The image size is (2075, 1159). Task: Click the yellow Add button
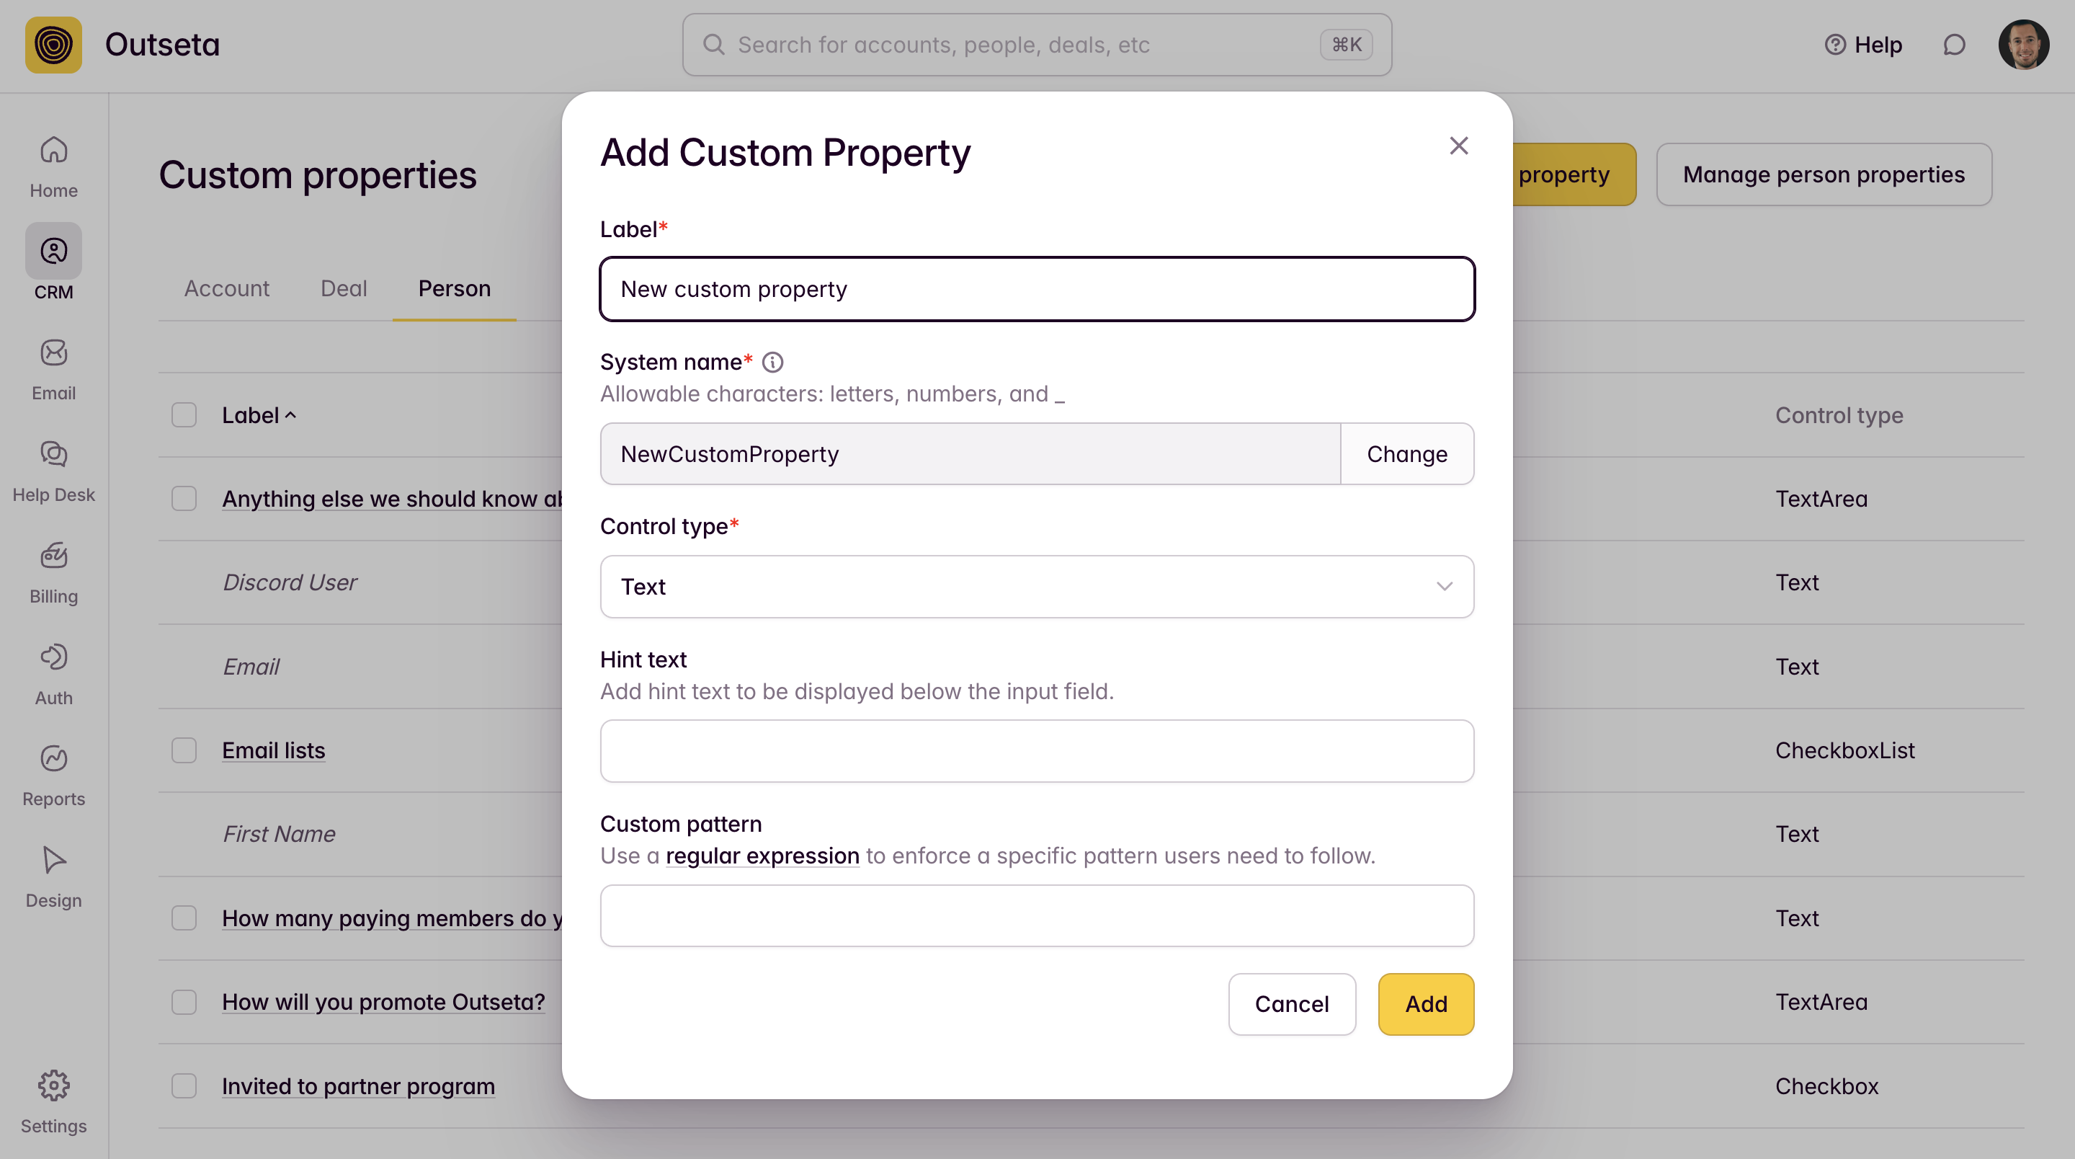(1425, 1003)
